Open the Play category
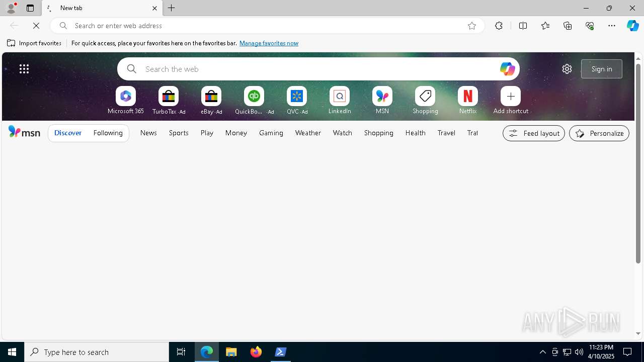Screen dimensions: 644x362 tap(207, 133)
